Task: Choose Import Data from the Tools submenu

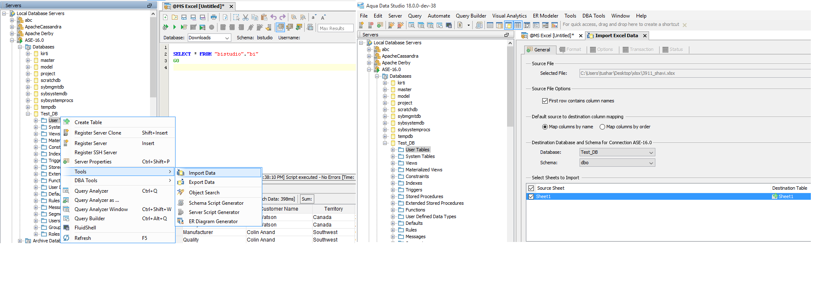Action: pos(218,173)
